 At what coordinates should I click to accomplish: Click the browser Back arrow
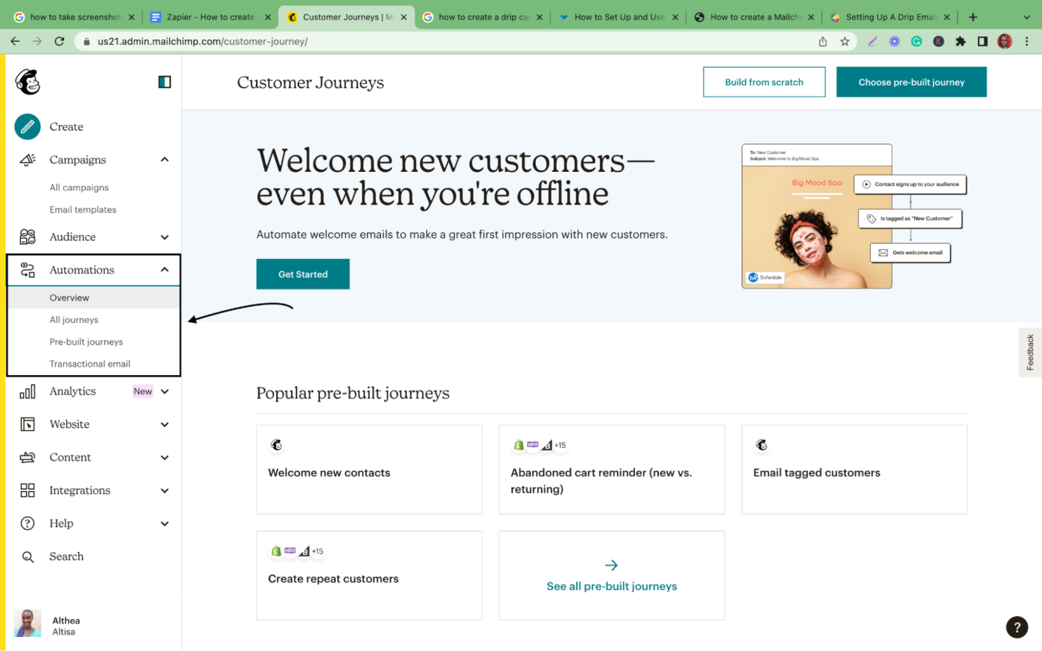[x=15, y=42]
